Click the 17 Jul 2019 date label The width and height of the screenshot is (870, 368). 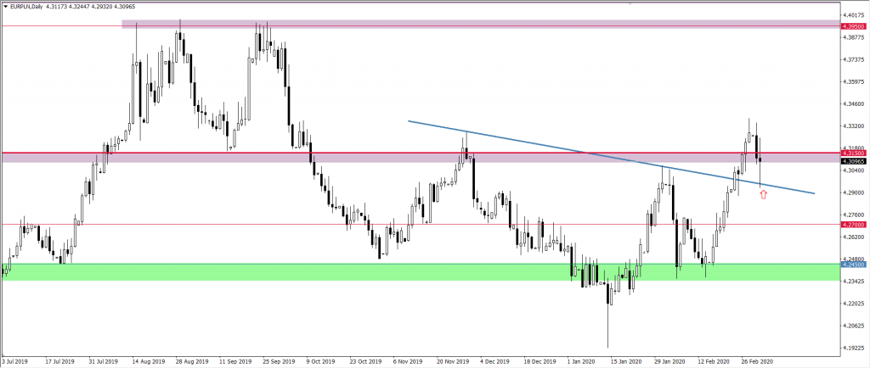[x=59, y=360]
